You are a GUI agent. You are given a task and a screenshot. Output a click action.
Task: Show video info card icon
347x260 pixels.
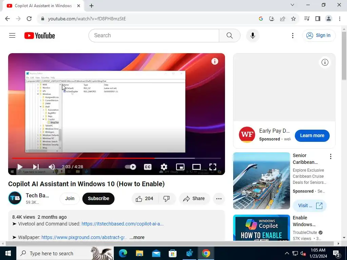tap(215, 61)
